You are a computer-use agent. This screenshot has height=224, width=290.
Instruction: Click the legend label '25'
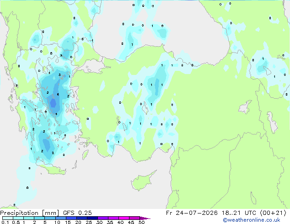tap(89, 222)
